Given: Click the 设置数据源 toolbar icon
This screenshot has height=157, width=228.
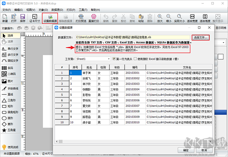Looking at the screenshot, I should coord(50,18).
